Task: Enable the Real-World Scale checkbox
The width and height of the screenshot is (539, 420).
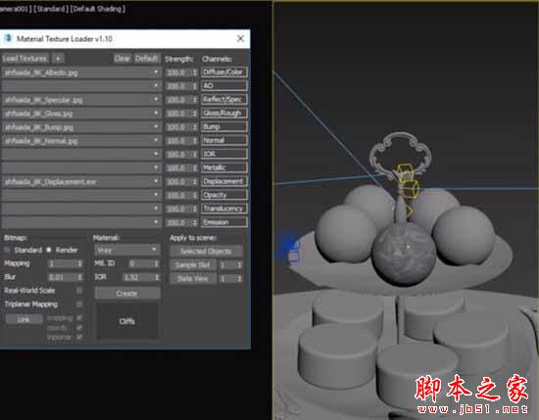Action: (79, 291)
